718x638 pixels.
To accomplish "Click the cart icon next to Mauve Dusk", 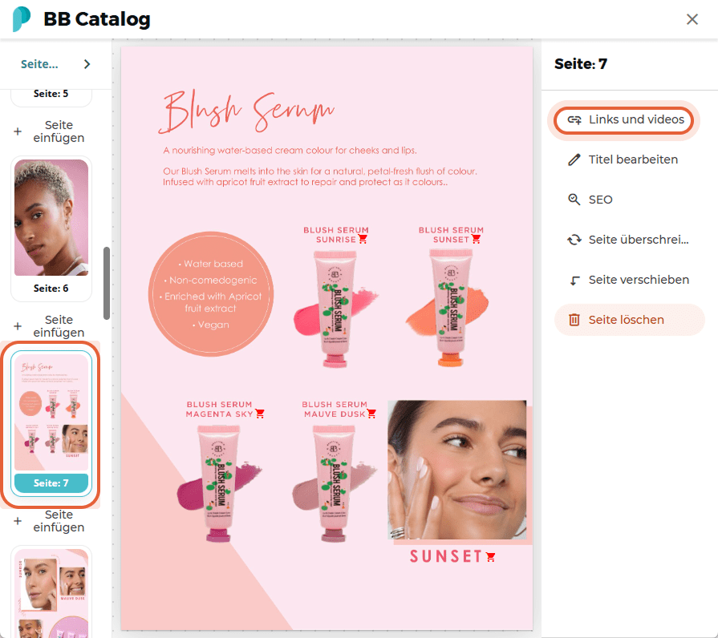I will [371, 414].
